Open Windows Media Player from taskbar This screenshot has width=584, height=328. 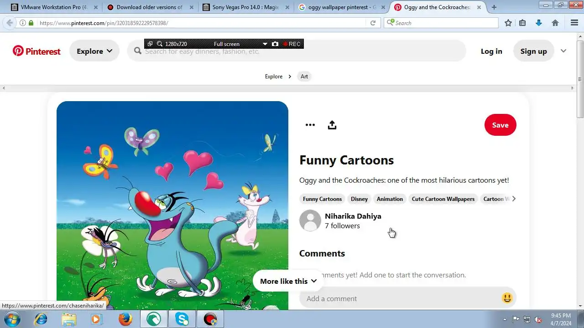96,320
